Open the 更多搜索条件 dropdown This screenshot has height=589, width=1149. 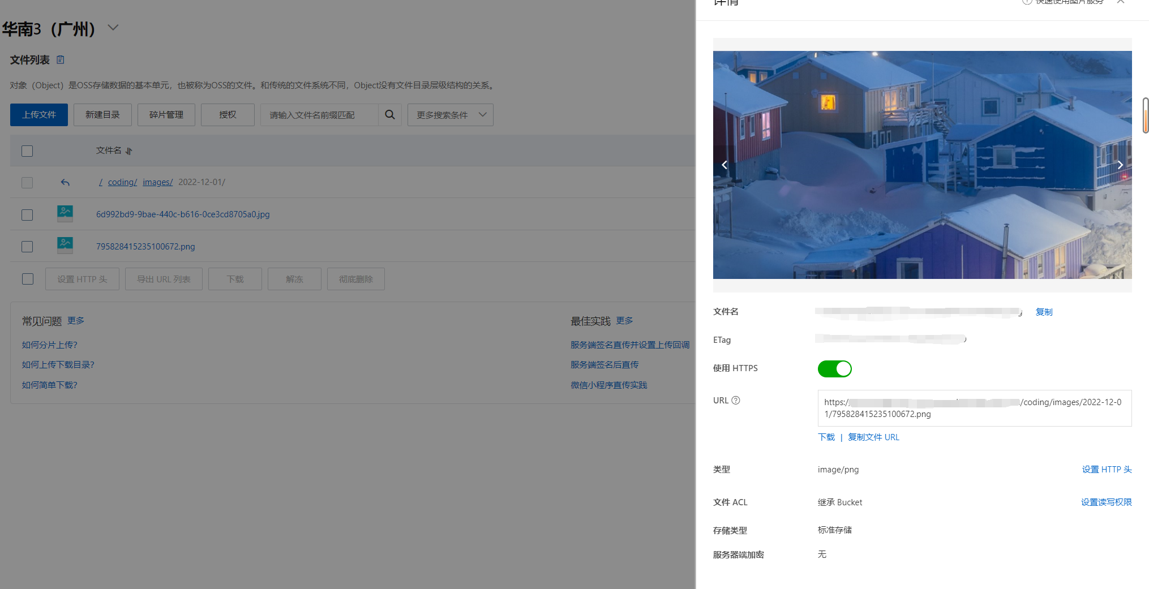[450, 115]
